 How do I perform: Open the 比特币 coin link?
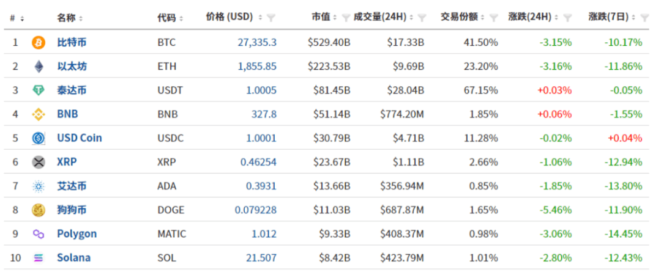(x=72, y=43)
